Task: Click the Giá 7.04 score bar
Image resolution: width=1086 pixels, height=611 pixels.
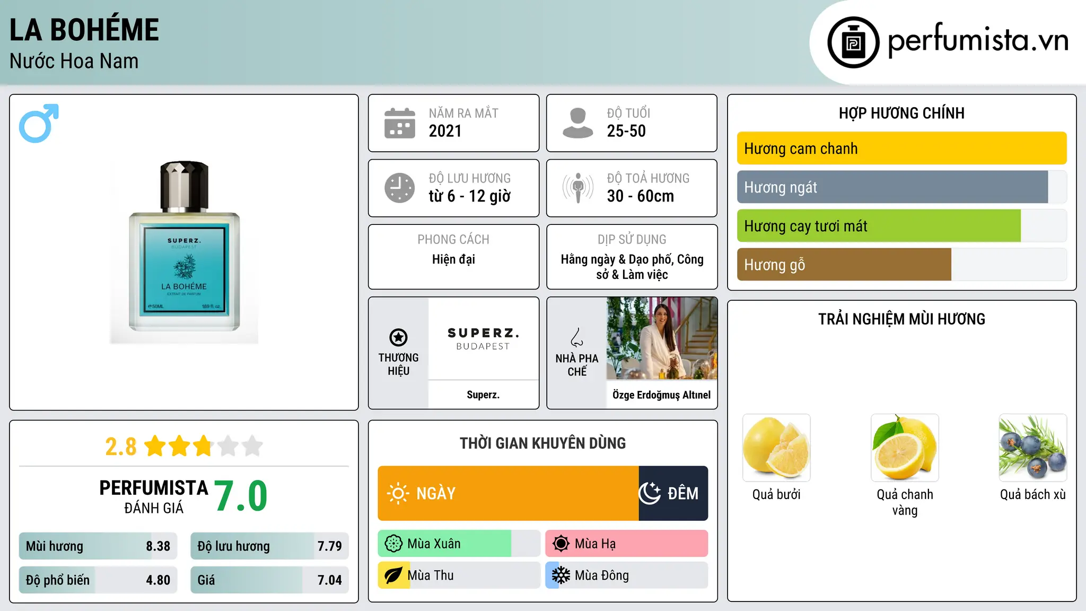Action: click(x=269, y=580)
